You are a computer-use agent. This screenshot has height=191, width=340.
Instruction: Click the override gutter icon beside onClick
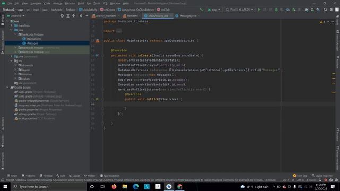[97, 99]
